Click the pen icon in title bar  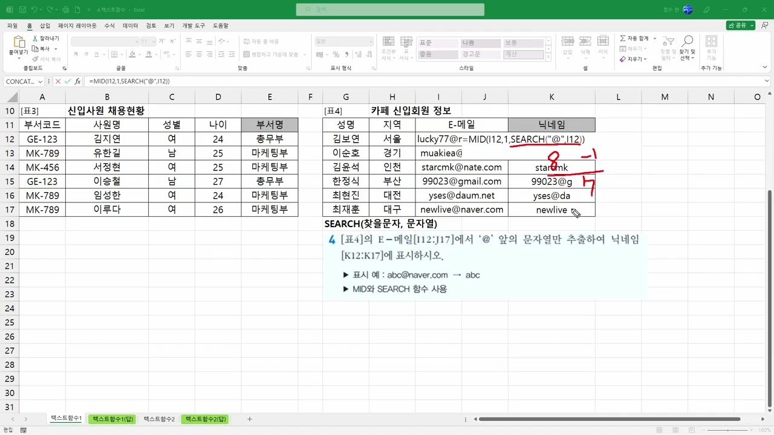[x=707, y=10]
